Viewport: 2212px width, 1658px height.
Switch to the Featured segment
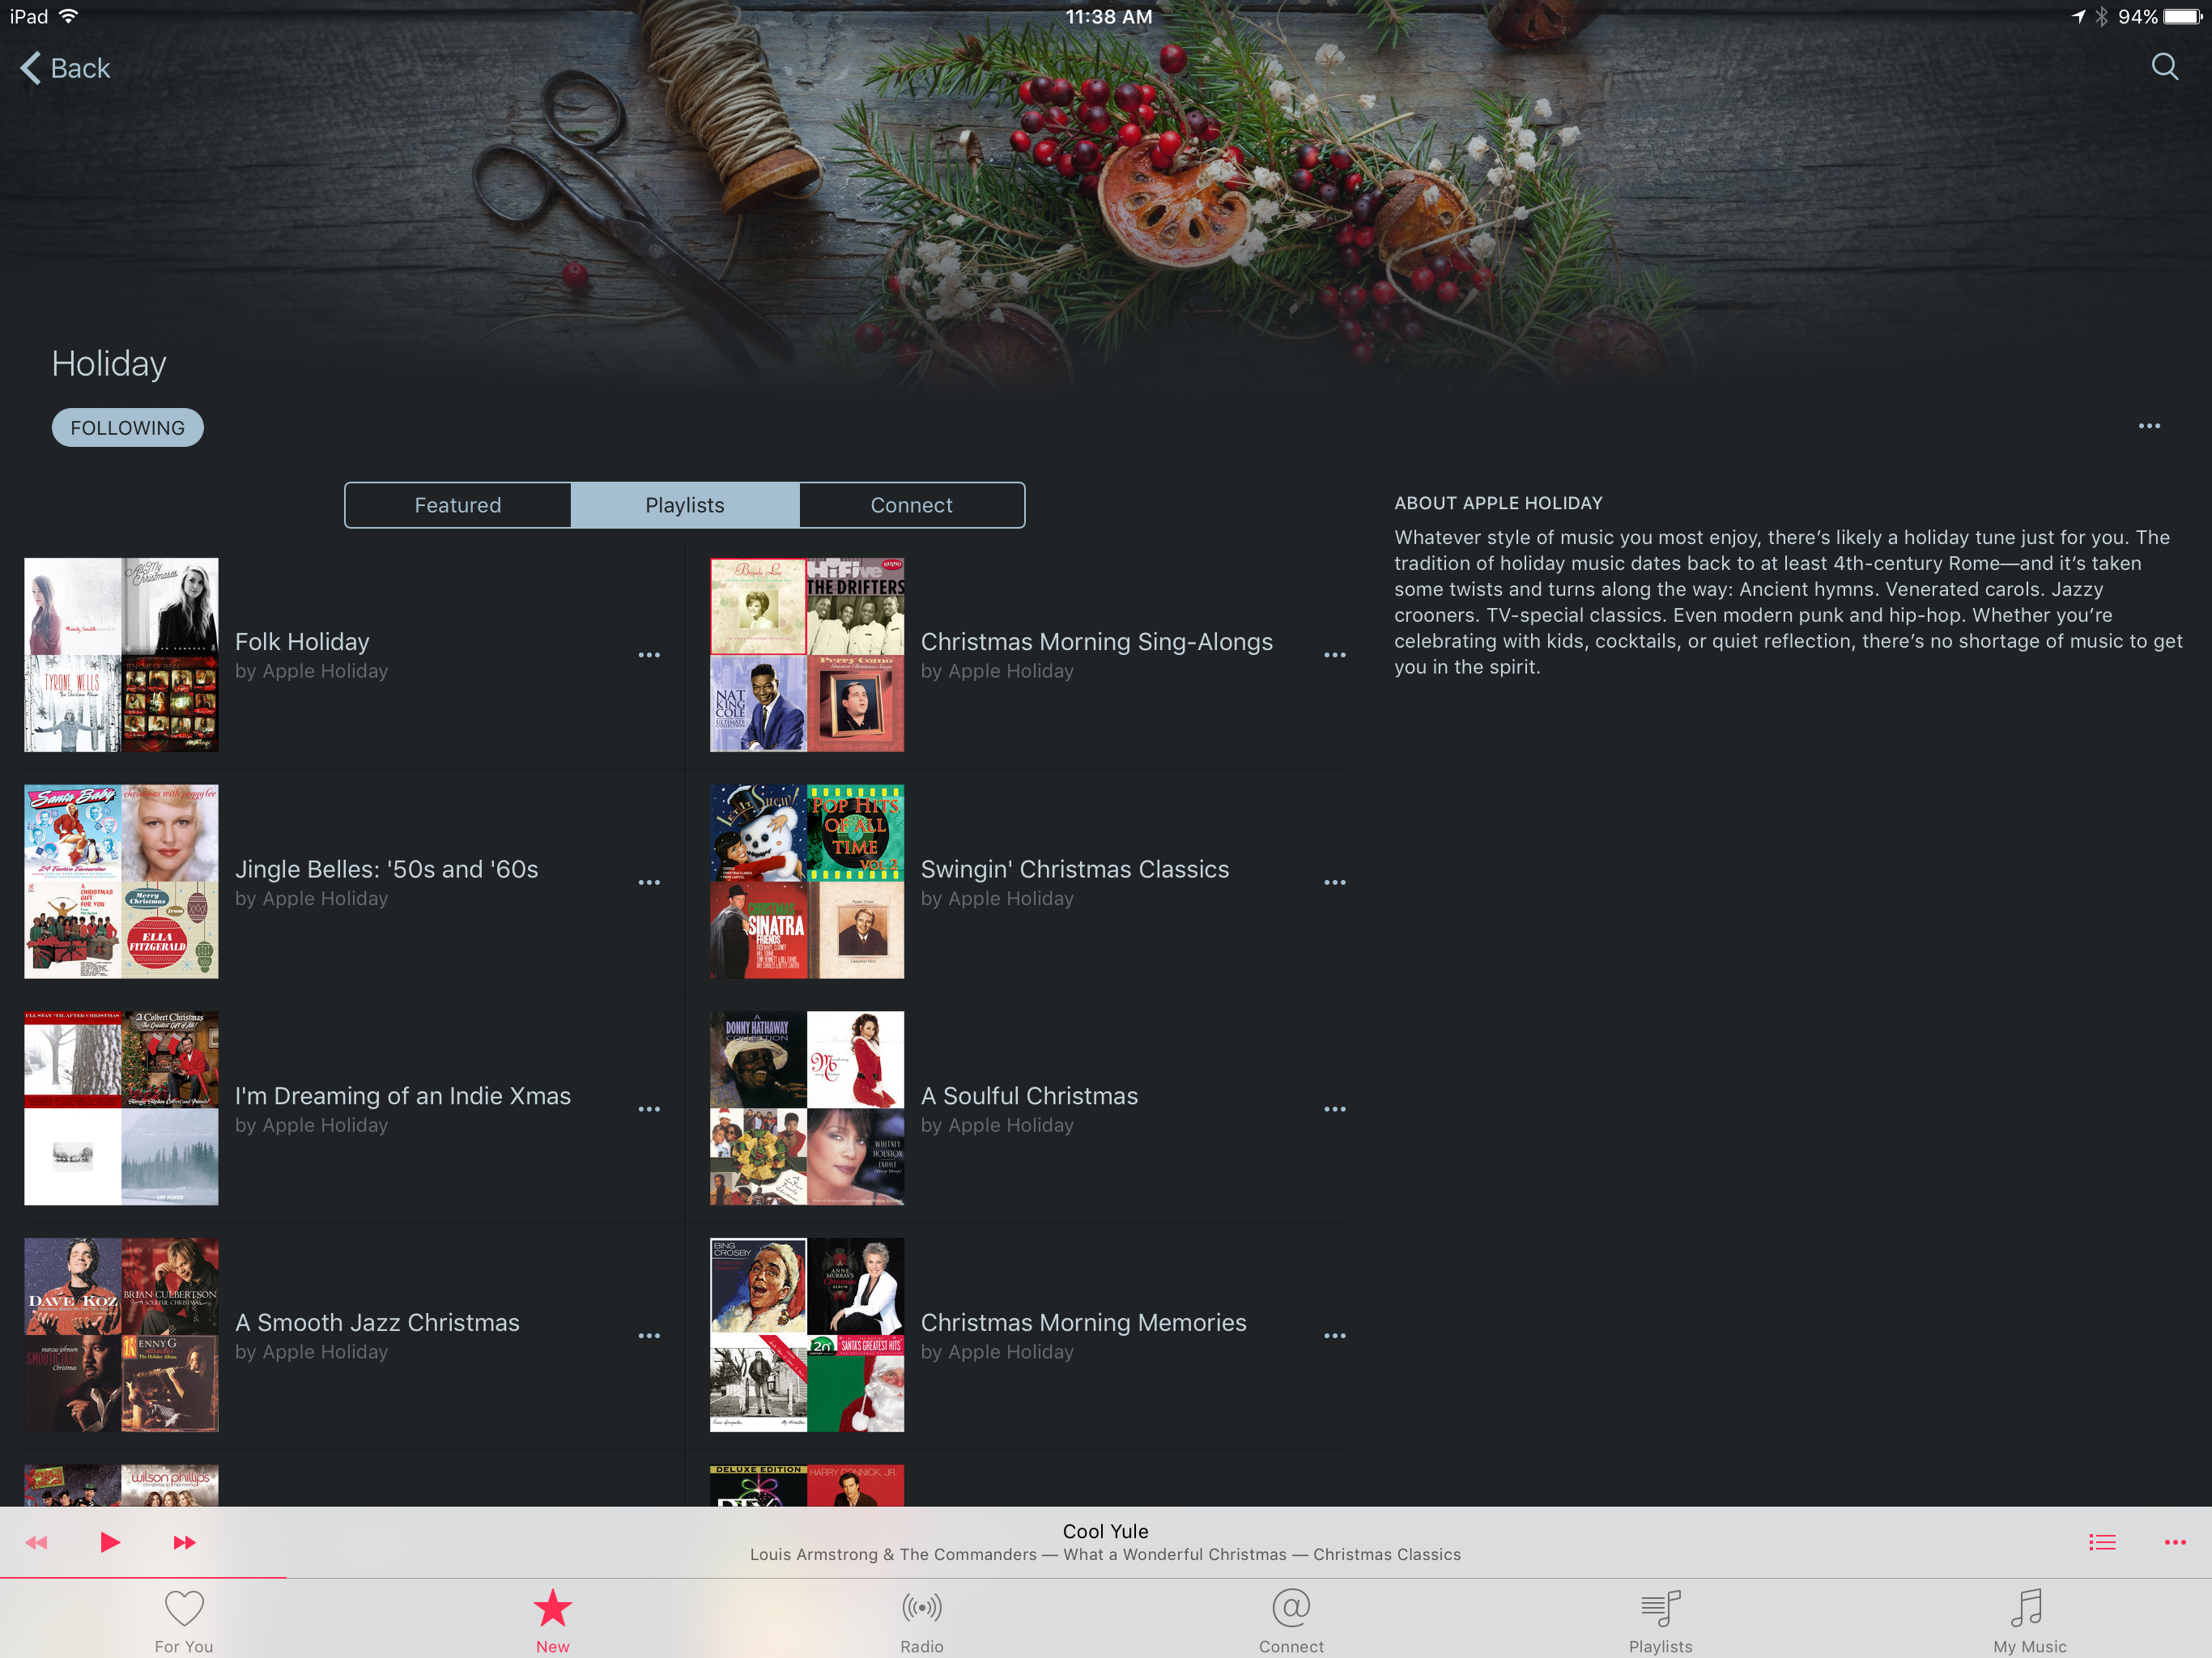458,505
